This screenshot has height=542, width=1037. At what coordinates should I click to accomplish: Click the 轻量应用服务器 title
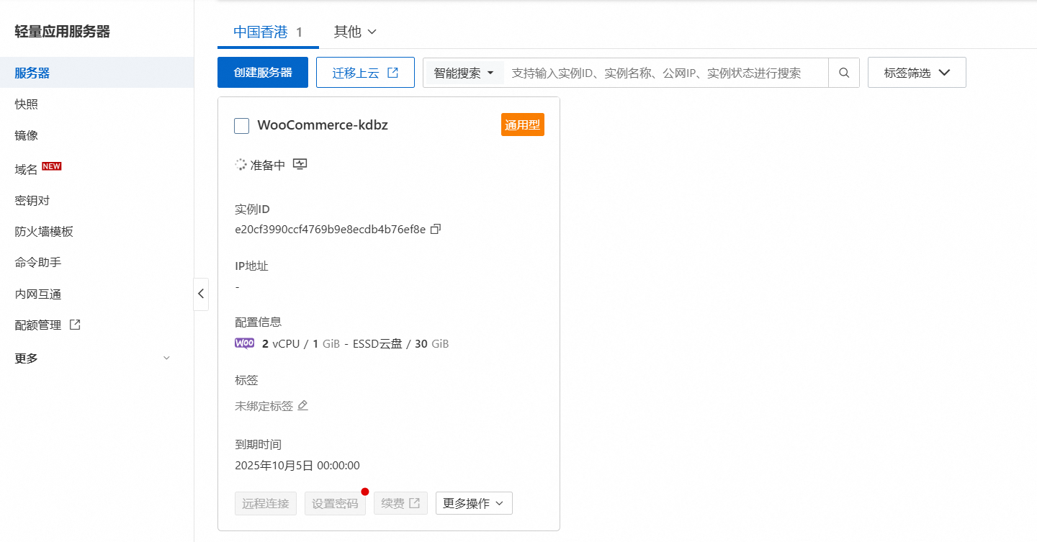[x=63, y=31]
